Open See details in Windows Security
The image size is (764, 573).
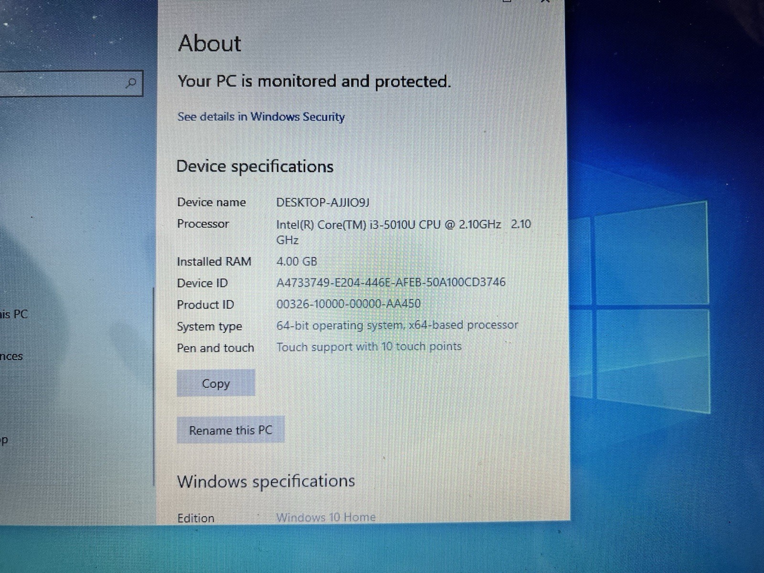pyautogui.click(x=261, y=117)
